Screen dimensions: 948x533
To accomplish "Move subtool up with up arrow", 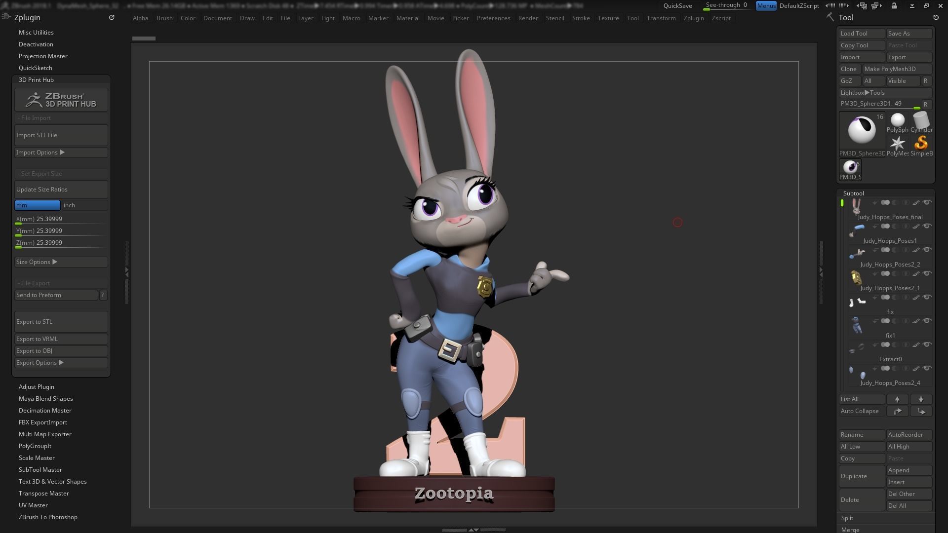I will (897, 399).
